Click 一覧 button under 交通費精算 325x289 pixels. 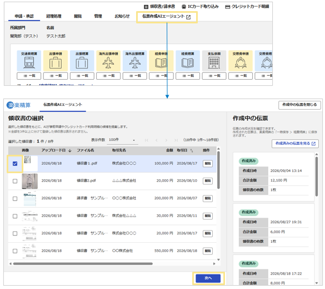pyautogui.click(x=29, y=76)
